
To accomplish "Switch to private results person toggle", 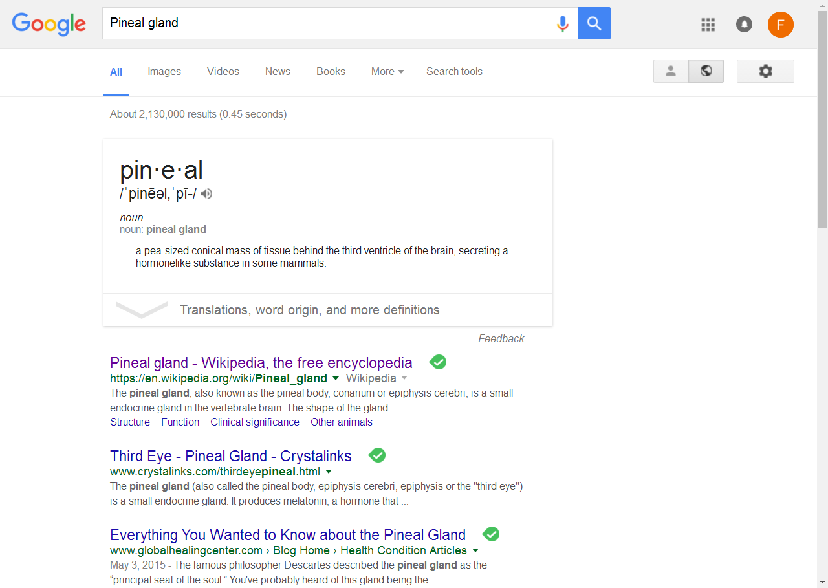I will [671, 71].
